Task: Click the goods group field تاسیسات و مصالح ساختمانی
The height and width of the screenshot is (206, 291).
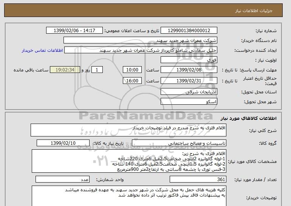Action: (x=179, y=143)
